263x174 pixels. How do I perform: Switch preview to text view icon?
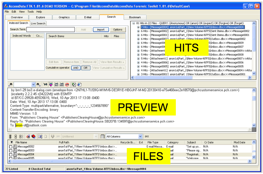pos(56,84)
